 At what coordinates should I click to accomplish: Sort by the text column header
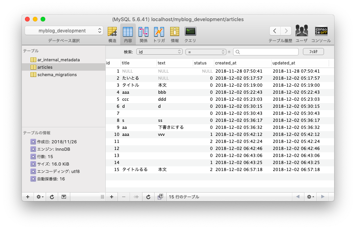pos(175,63)
